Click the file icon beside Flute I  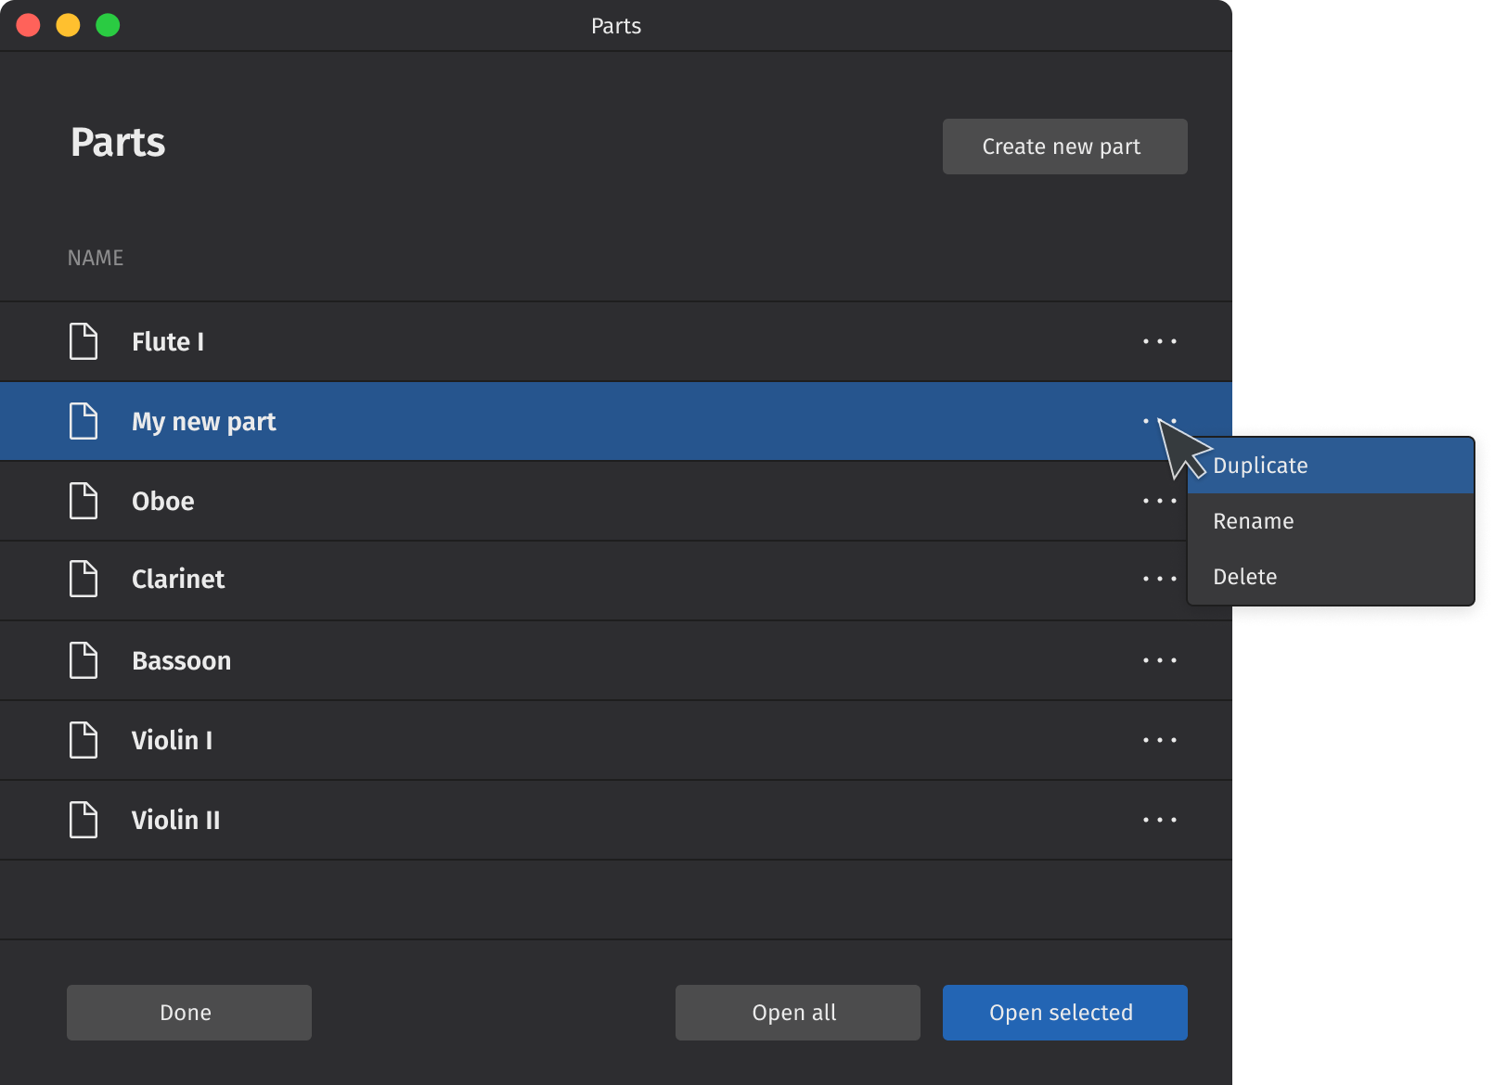[x=84, y=341]
